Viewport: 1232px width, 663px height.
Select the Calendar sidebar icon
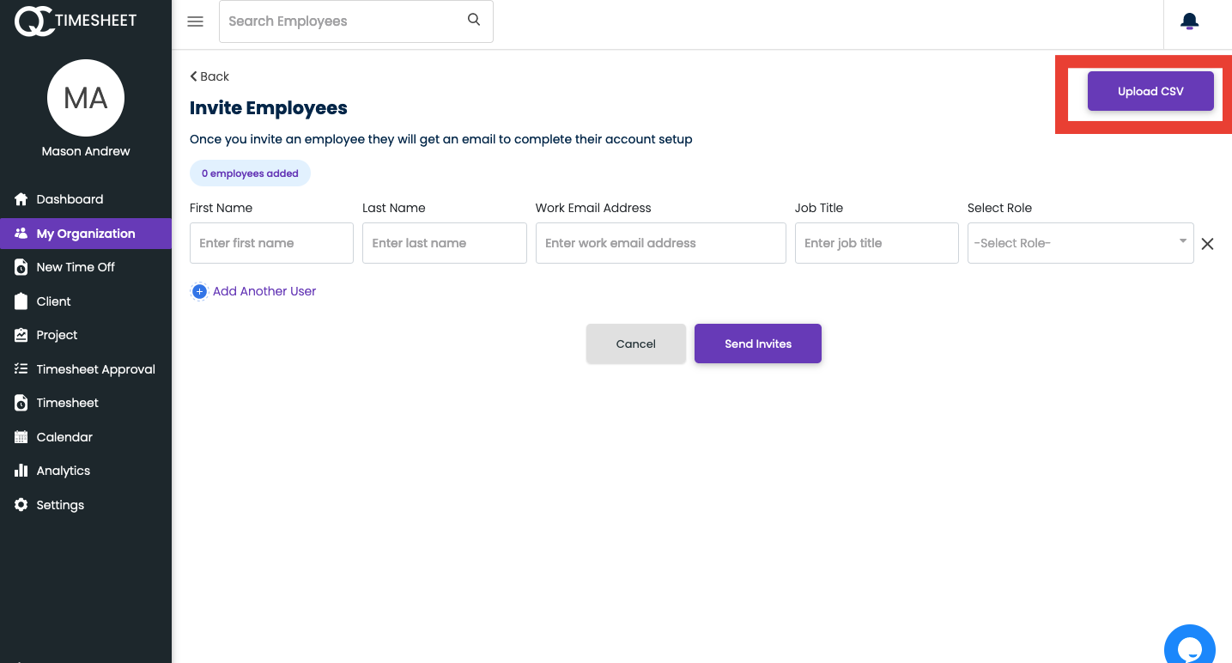tap(20, 436)
